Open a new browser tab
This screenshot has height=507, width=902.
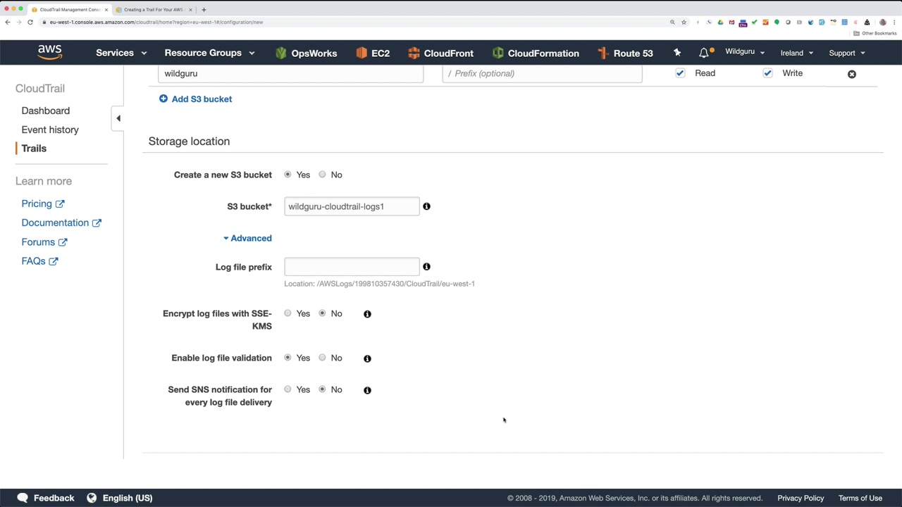pos(204,10)
